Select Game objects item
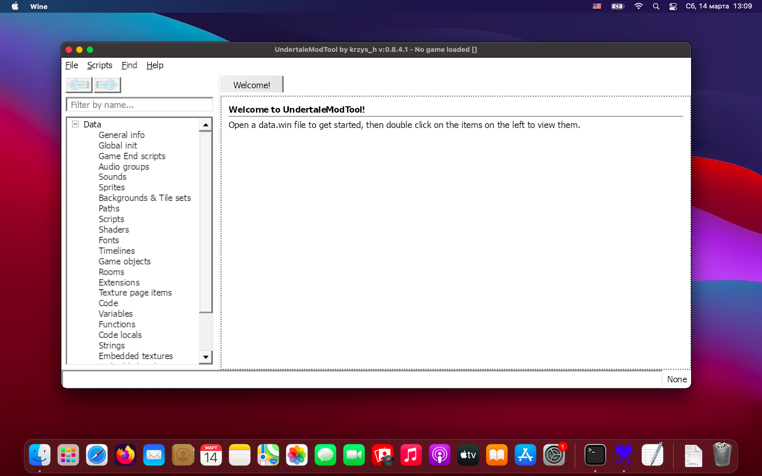This screenshot has height=476, width=762. (x=124, y=261)
